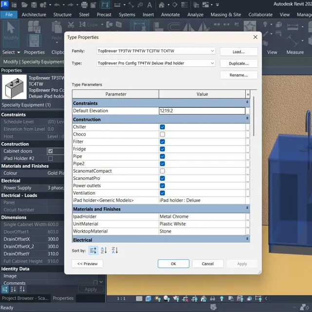
Task: Open the Customize Quick Access Toolbar dropdown
Action: coord(218,5)
